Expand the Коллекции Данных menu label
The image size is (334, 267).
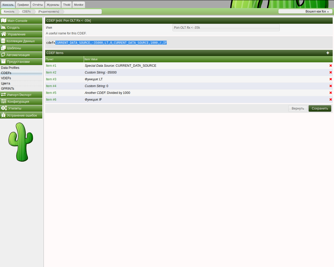tap(21, 41)
